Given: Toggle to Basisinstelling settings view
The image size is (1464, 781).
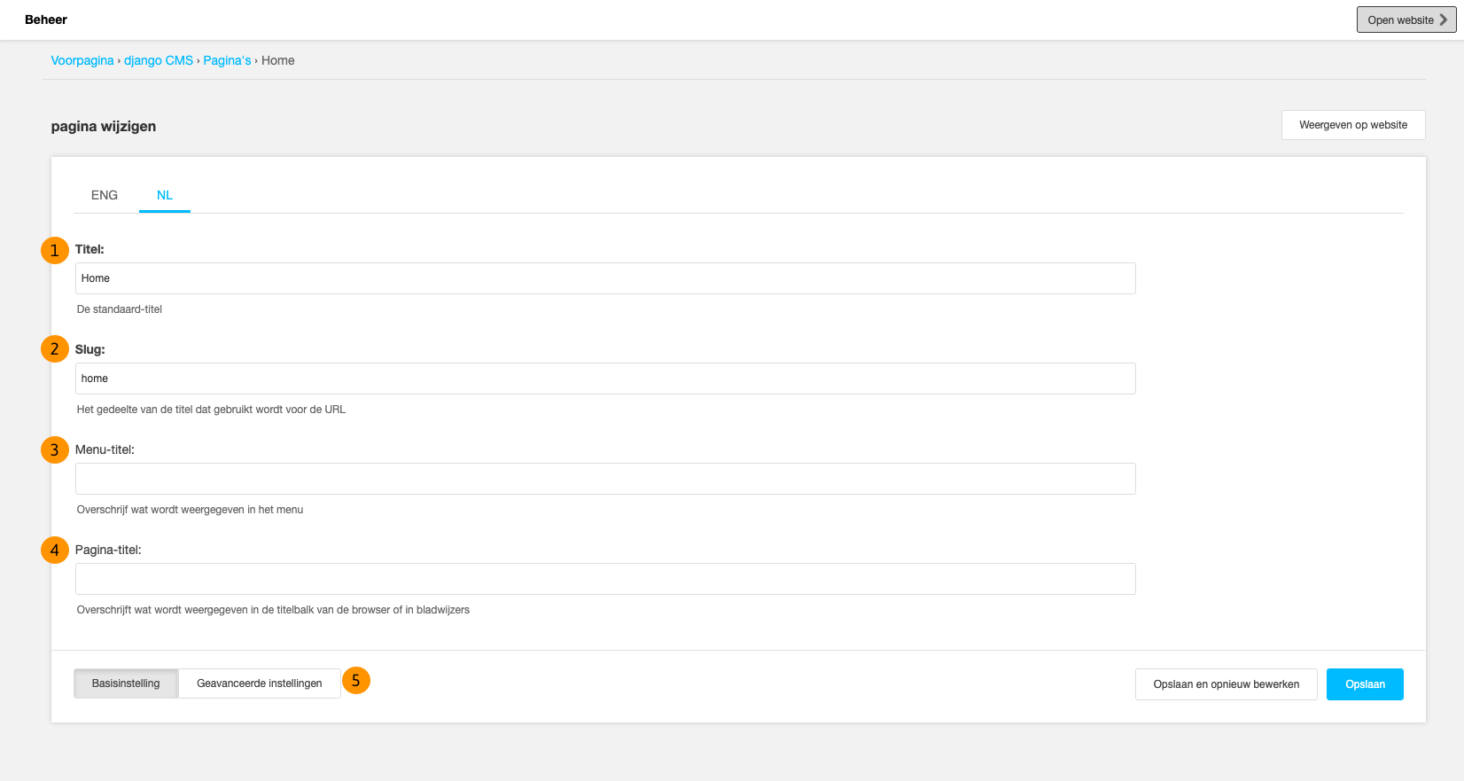Looking at the screenshot, I should pyautogui.click(x=126, y=683).
